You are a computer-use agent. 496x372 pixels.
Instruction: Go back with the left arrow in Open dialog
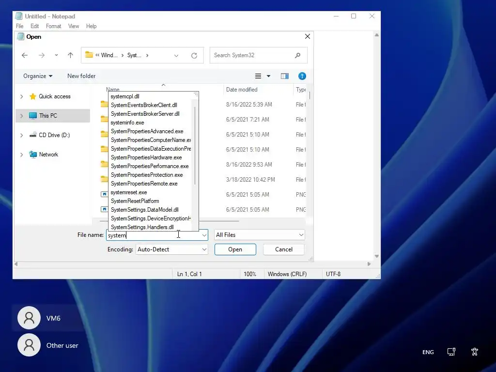pyautogui.click(x=25, y=55)
